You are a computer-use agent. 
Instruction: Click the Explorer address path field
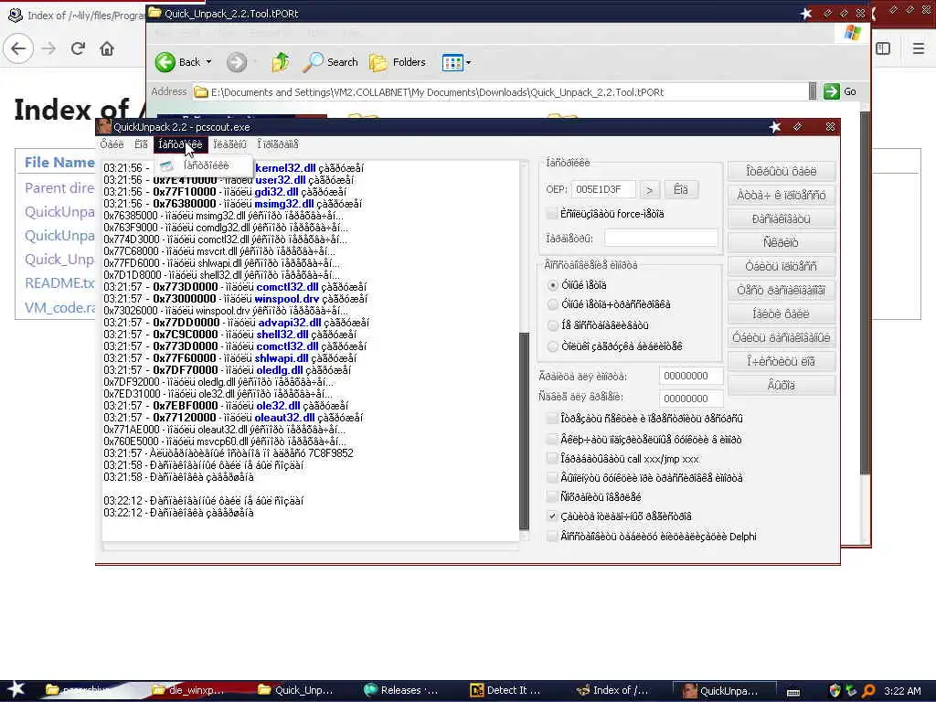[x=500, y=92]
